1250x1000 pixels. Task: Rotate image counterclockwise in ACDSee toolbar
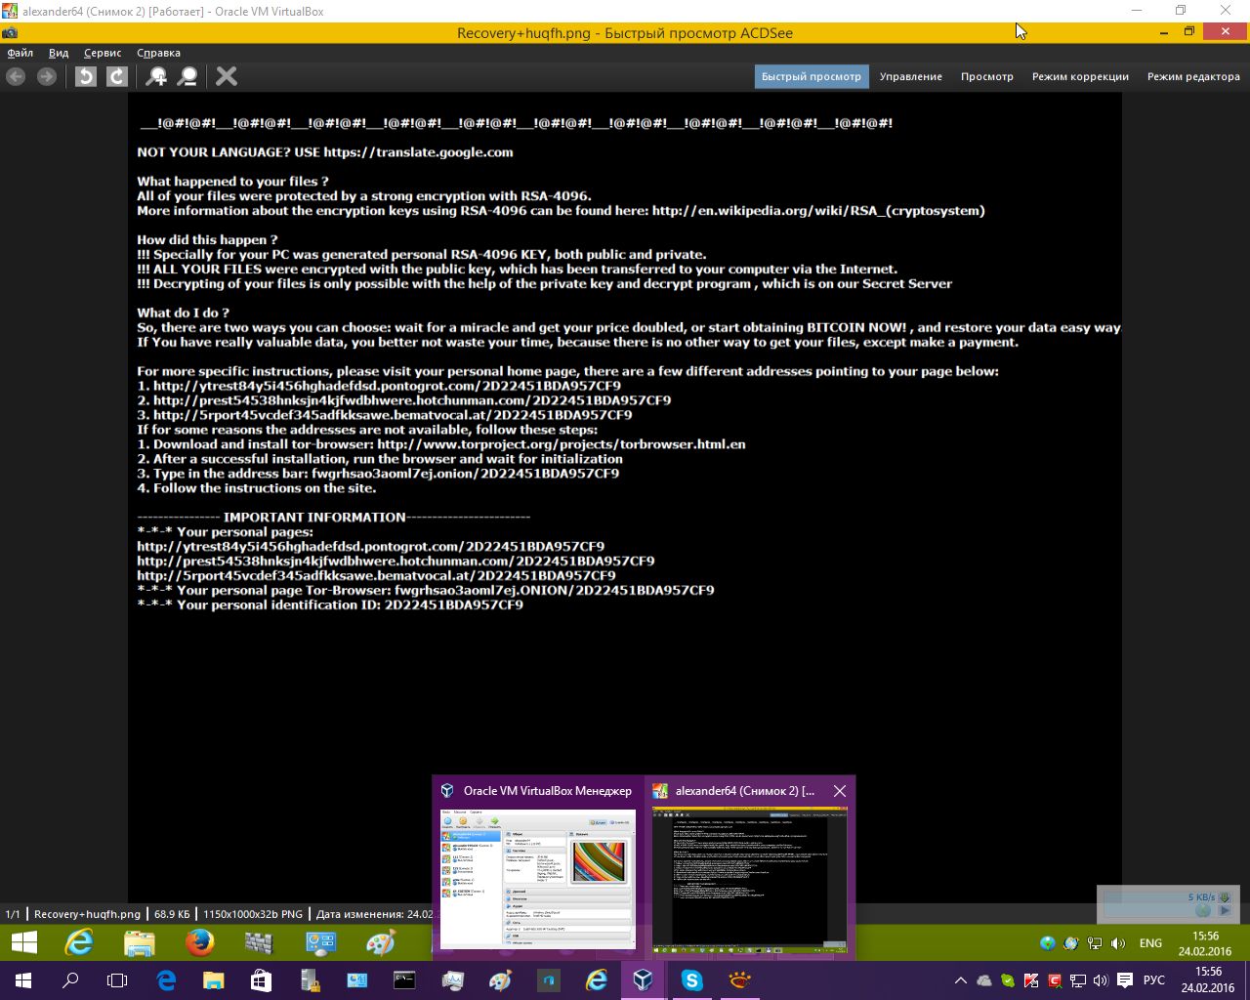(86, 76)
